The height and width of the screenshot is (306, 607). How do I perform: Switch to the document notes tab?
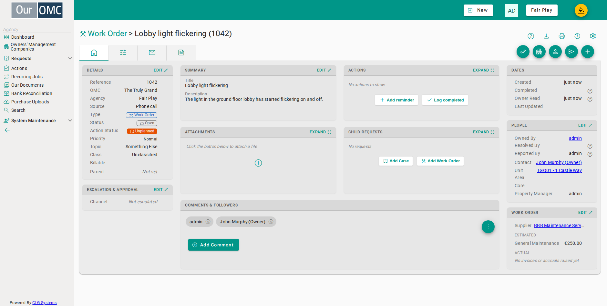pos(181,53)
